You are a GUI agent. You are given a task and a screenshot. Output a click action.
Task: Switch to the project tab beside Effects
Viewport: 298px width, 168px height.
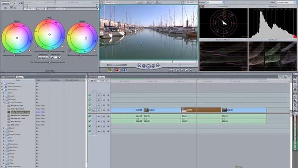(x=8, y=77)
